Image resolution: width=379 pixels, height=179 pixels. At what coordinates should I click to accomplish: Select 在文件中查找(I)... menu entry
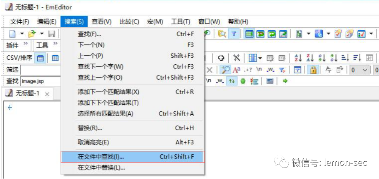pos(133,157)
